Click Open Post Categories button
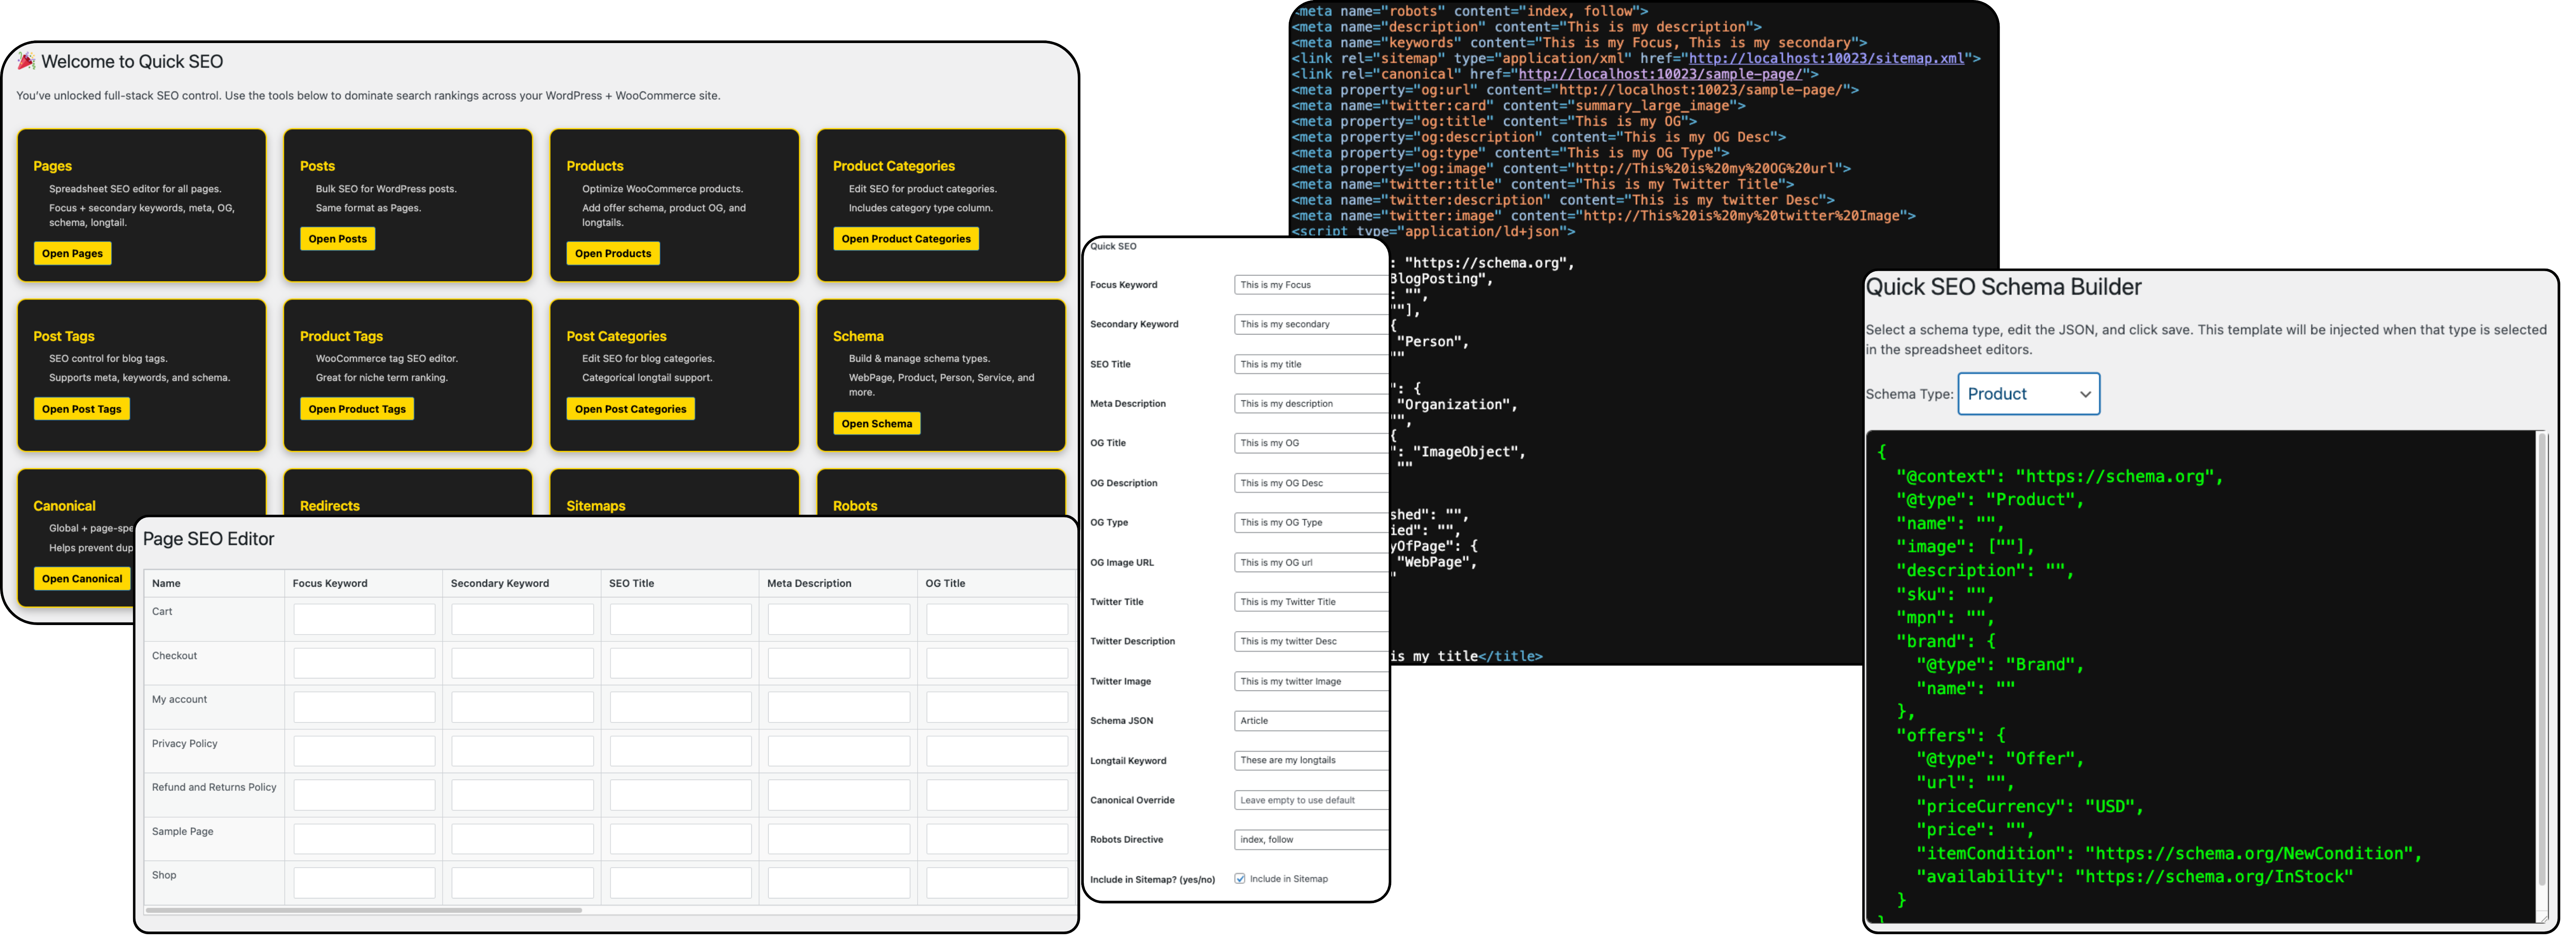Screen dimensions: 2562x935 (x=630, y=409)
